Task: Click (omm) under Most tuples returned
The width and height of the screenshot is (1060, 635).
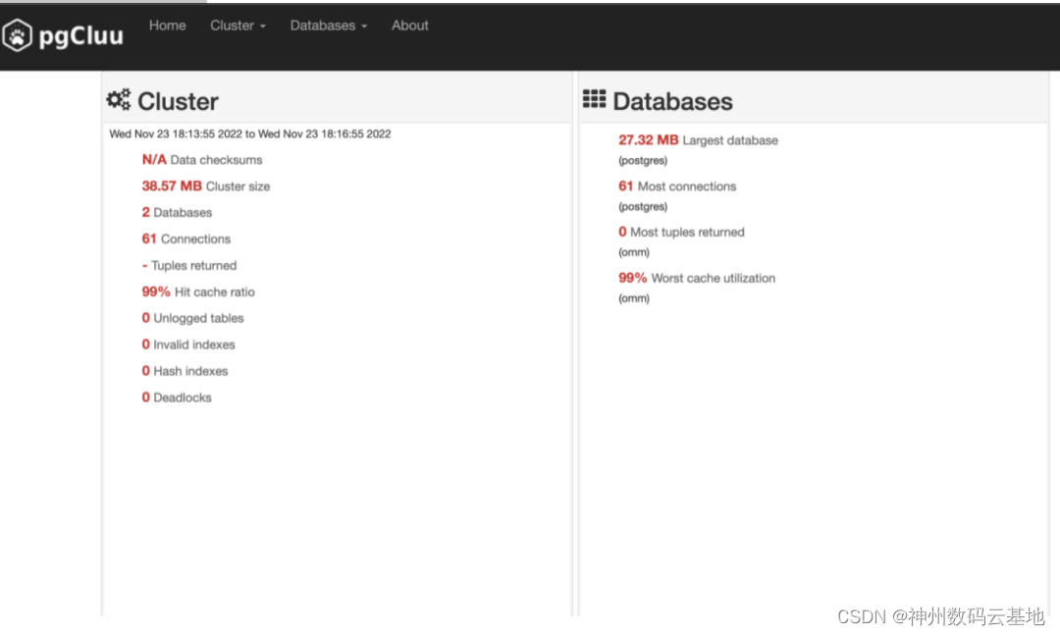Action: tap(634, 252)
